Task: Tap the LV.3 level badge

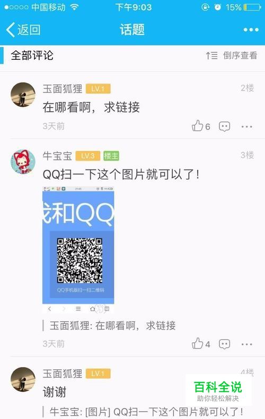Action: click(x=87, y=156)
